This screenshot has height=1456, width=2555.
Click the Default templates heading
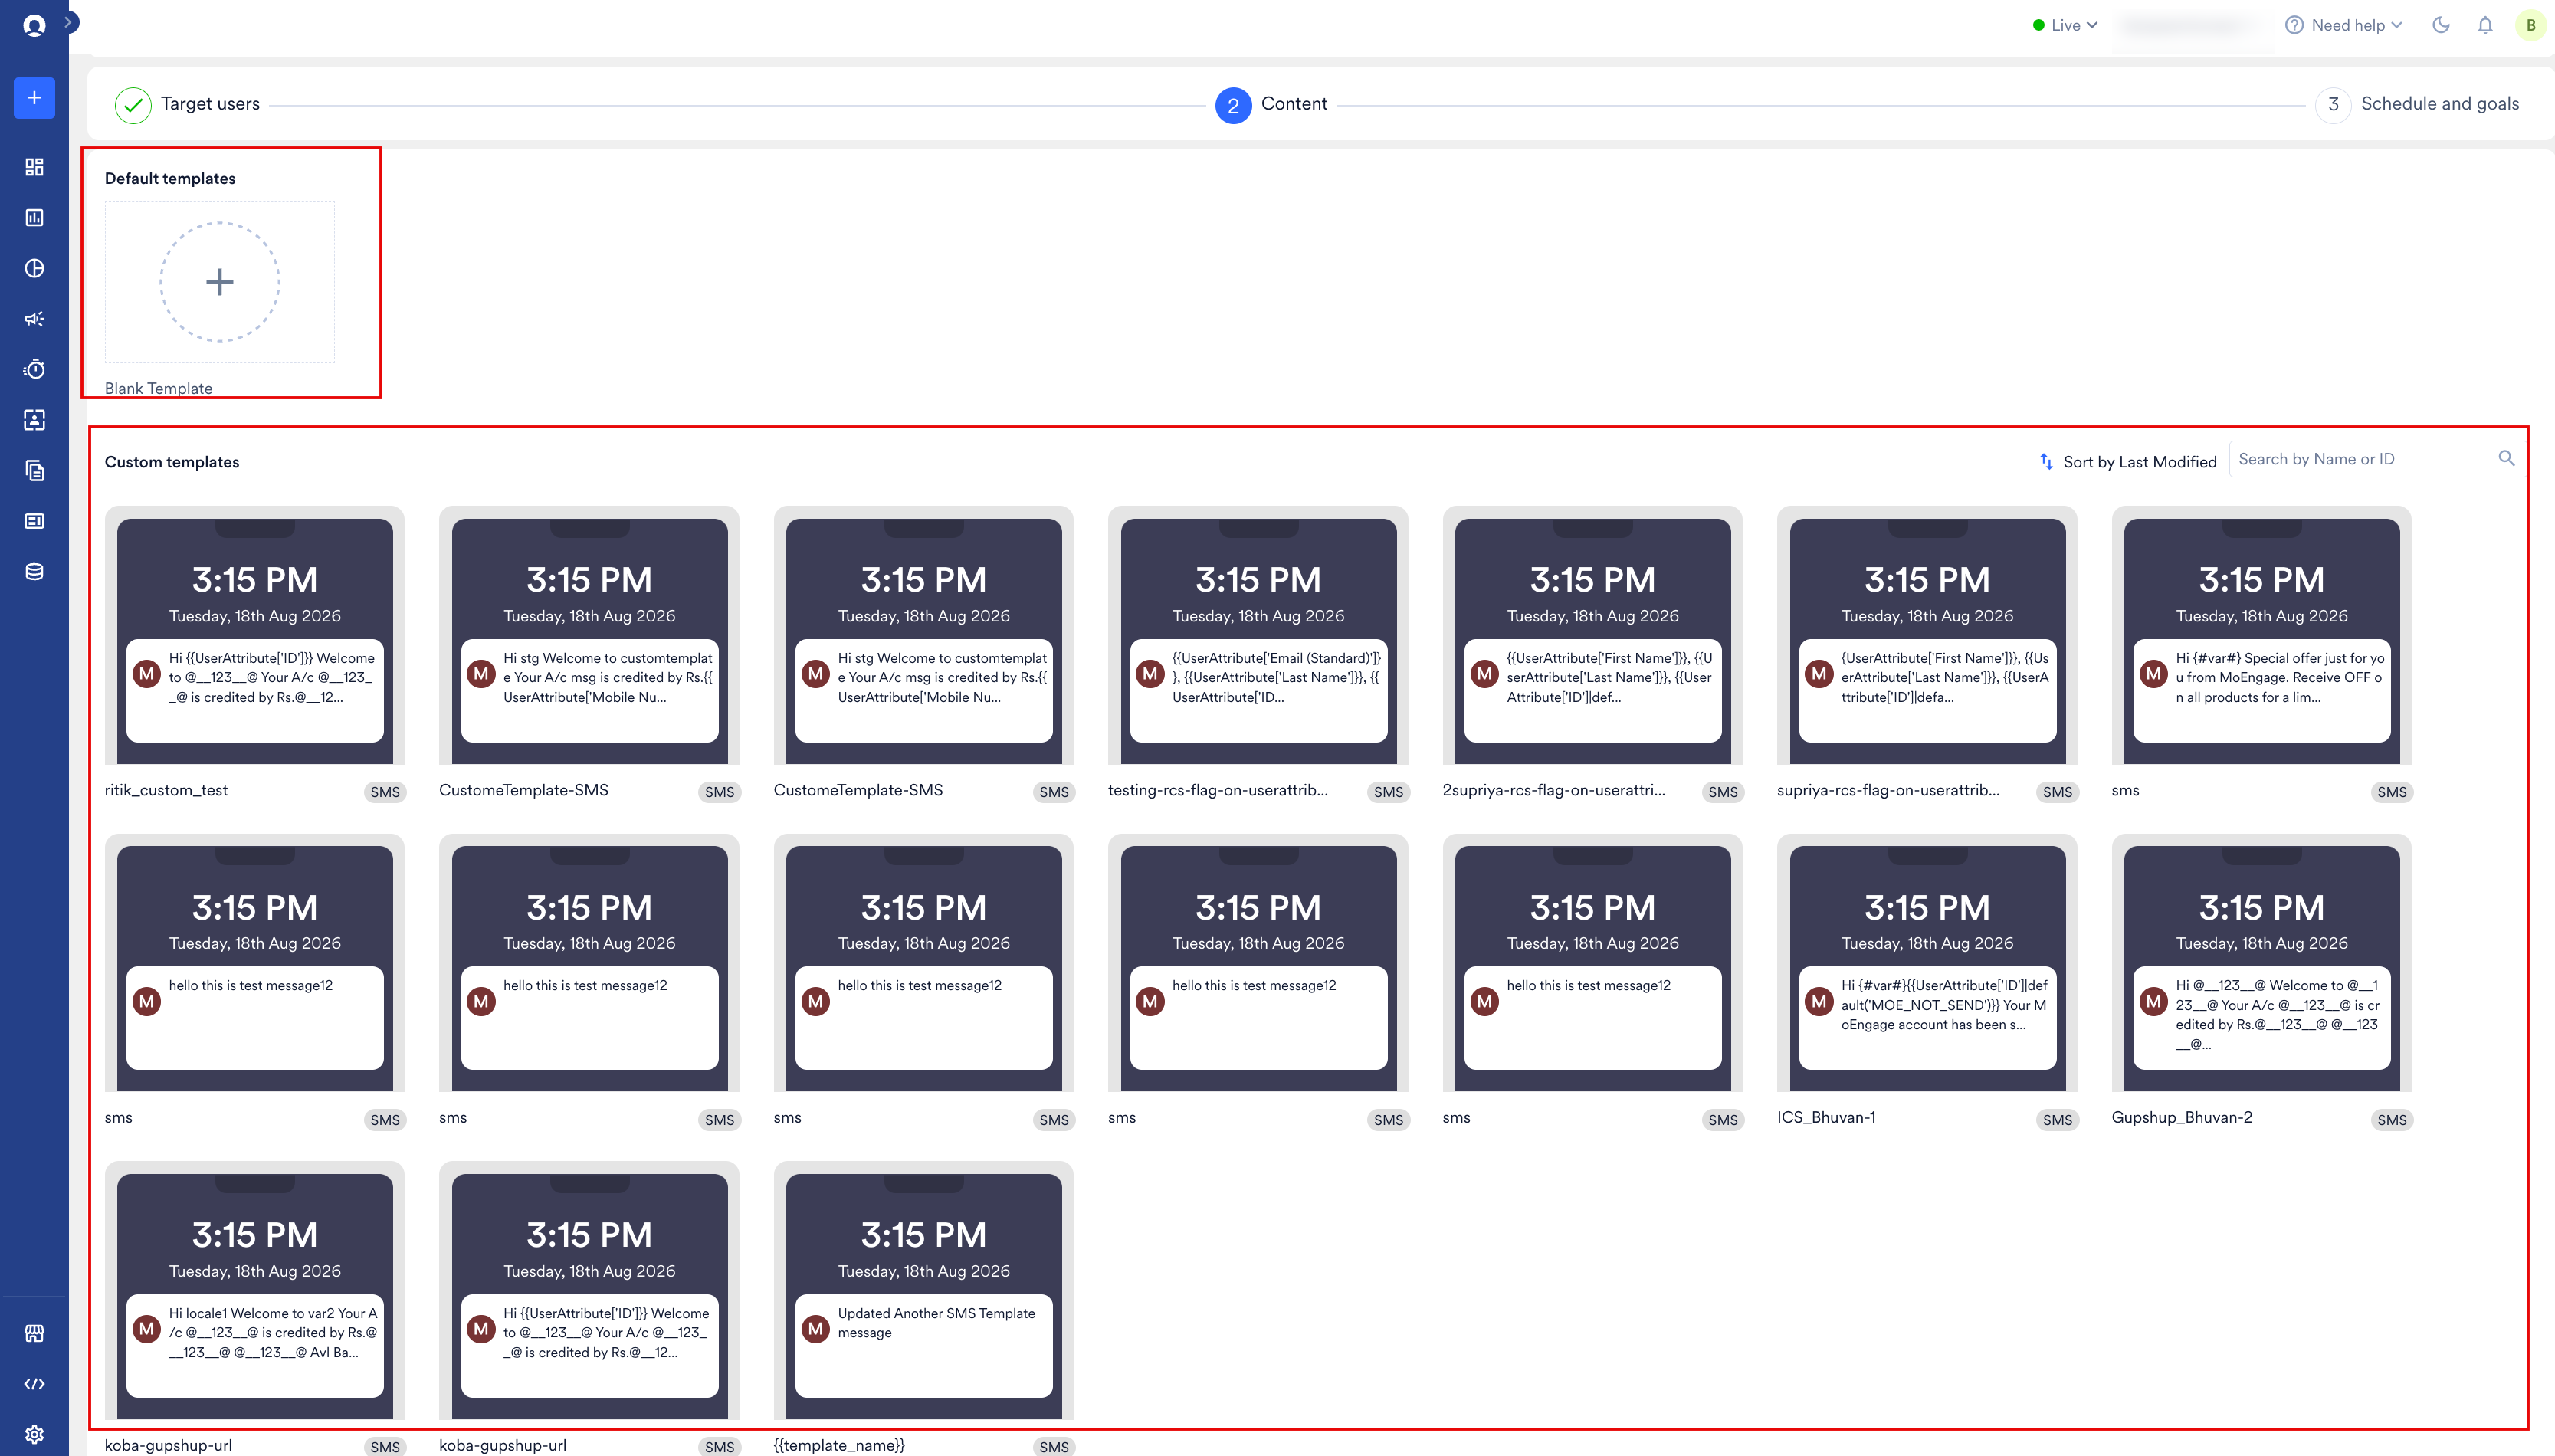(170, 178)
